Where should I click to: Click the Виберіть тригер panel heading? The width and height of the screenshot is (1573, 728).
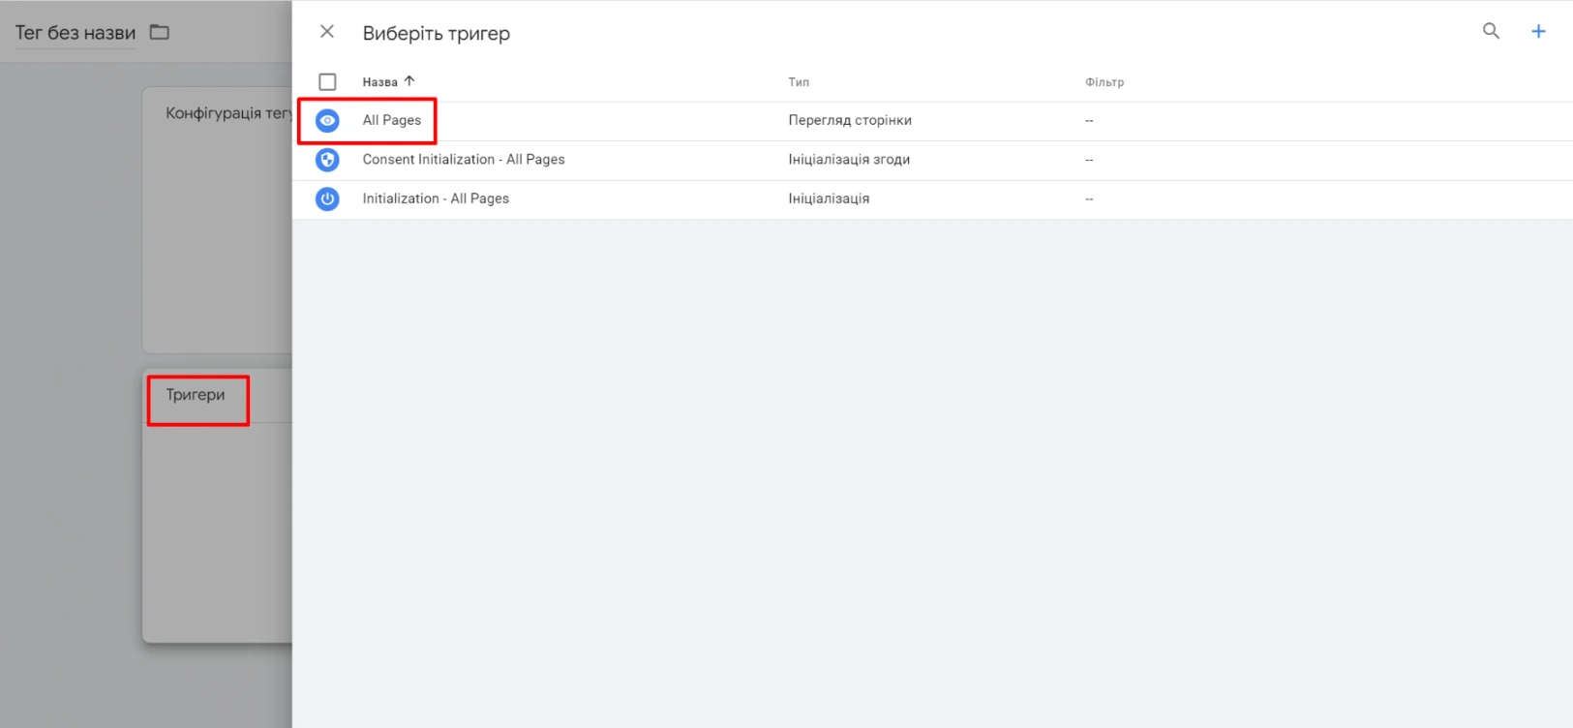coord(436,34)
